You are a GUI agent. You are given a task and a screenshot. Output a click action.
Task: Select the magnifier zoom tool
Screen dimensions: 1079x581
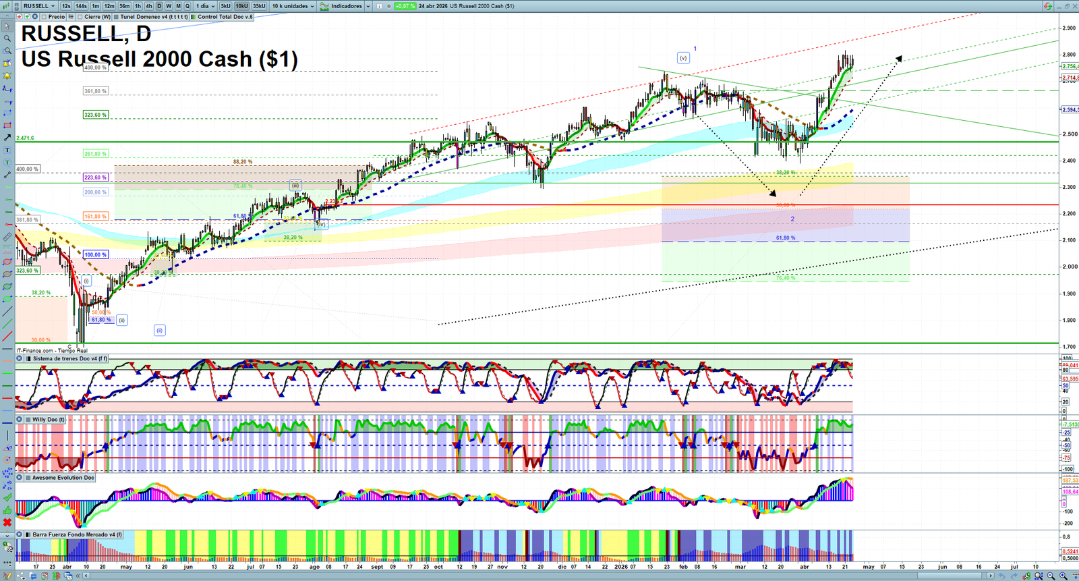pos(7,38)
